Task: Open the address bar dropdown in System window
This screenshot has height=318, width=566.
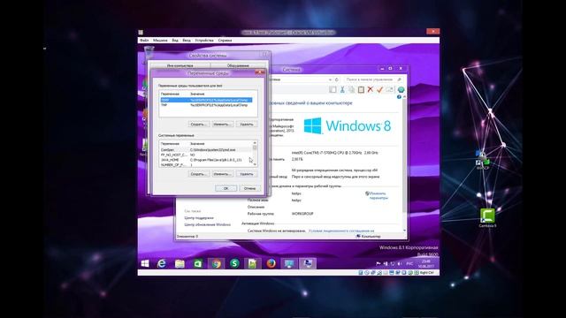Action: point(330,79)
